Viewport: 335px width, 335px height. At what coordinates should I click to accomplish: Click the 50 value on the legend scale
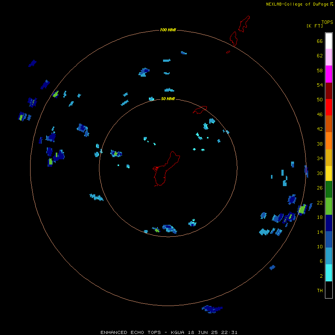click(x=320, y=100)
